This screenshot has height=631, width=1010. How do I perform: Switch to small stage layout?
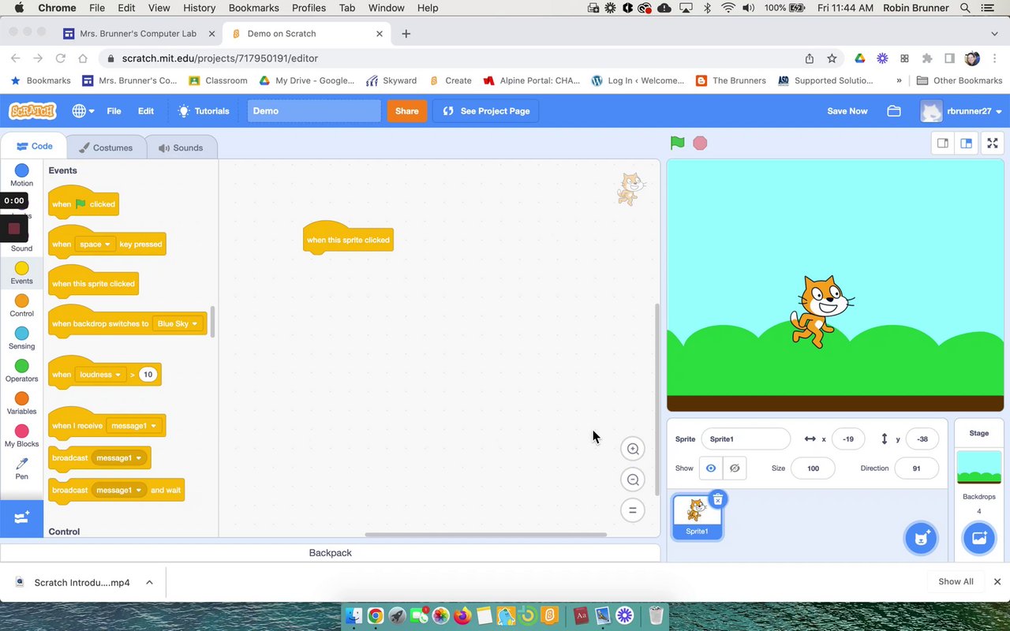[942, 143]
